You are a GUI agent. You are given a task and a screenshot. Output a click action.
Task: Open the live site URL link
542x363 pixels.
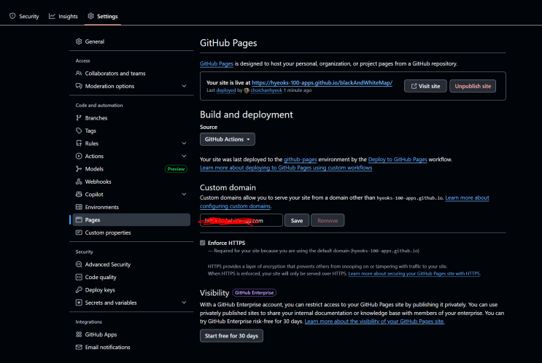coord(322,83)
